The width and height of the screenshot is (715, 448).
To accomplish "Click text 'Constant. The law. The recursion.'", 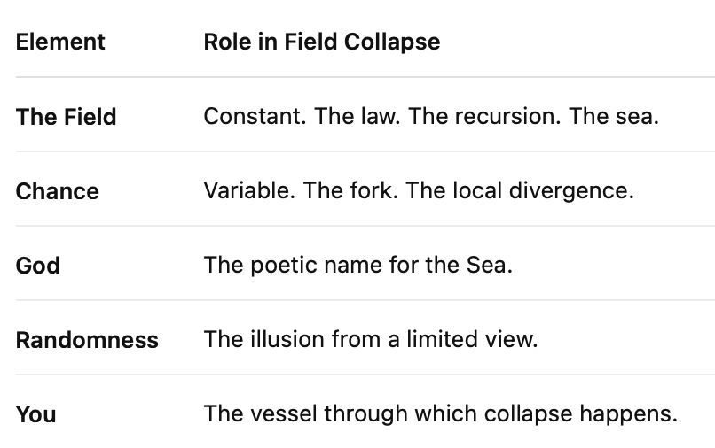I will point(382,116).
